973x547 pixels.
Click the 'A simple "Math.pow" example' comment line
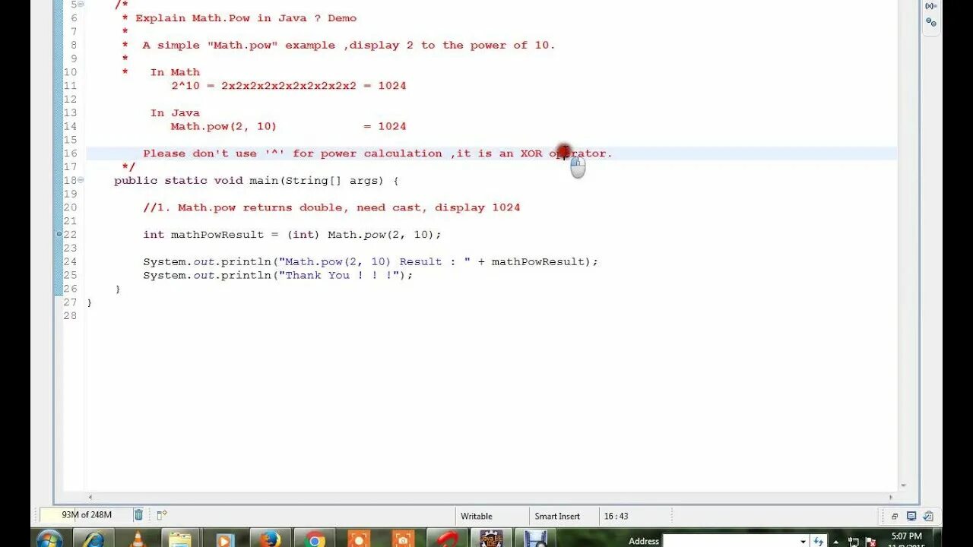(349, 46)
